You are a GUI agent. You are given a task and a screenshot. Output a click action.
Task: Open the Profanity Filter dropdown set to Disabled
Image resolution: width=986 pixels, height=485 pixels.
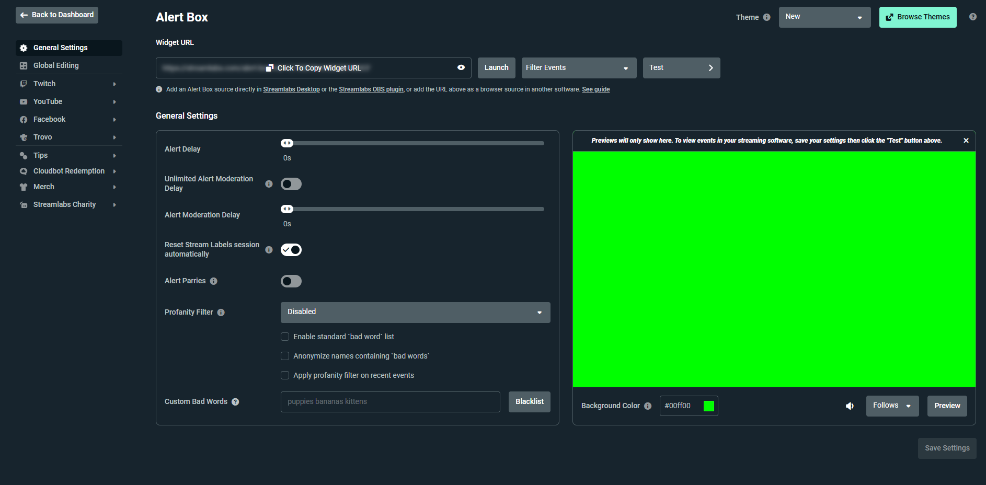point(415,313)
